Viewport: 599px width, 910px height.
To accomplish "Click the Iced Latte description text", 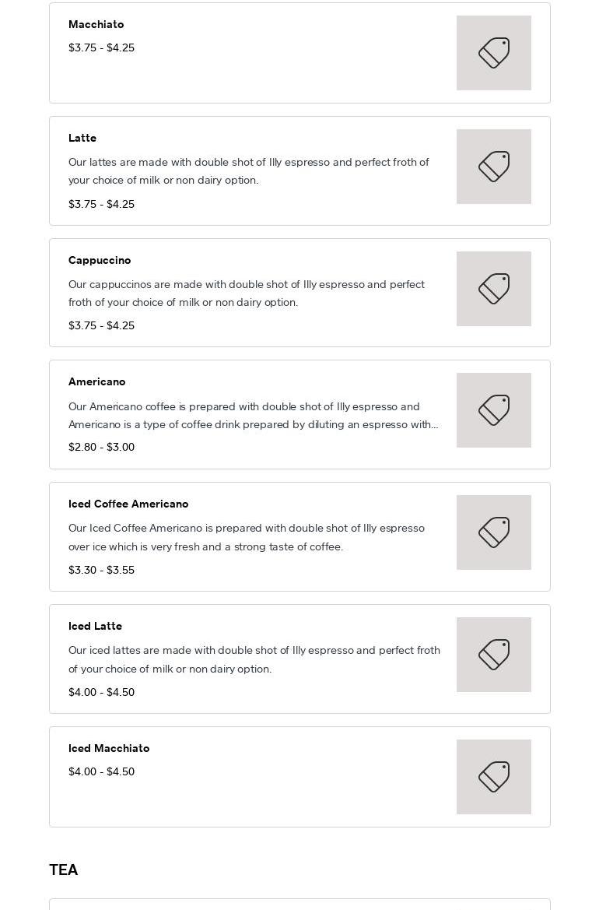I will [x=254, y=659].
